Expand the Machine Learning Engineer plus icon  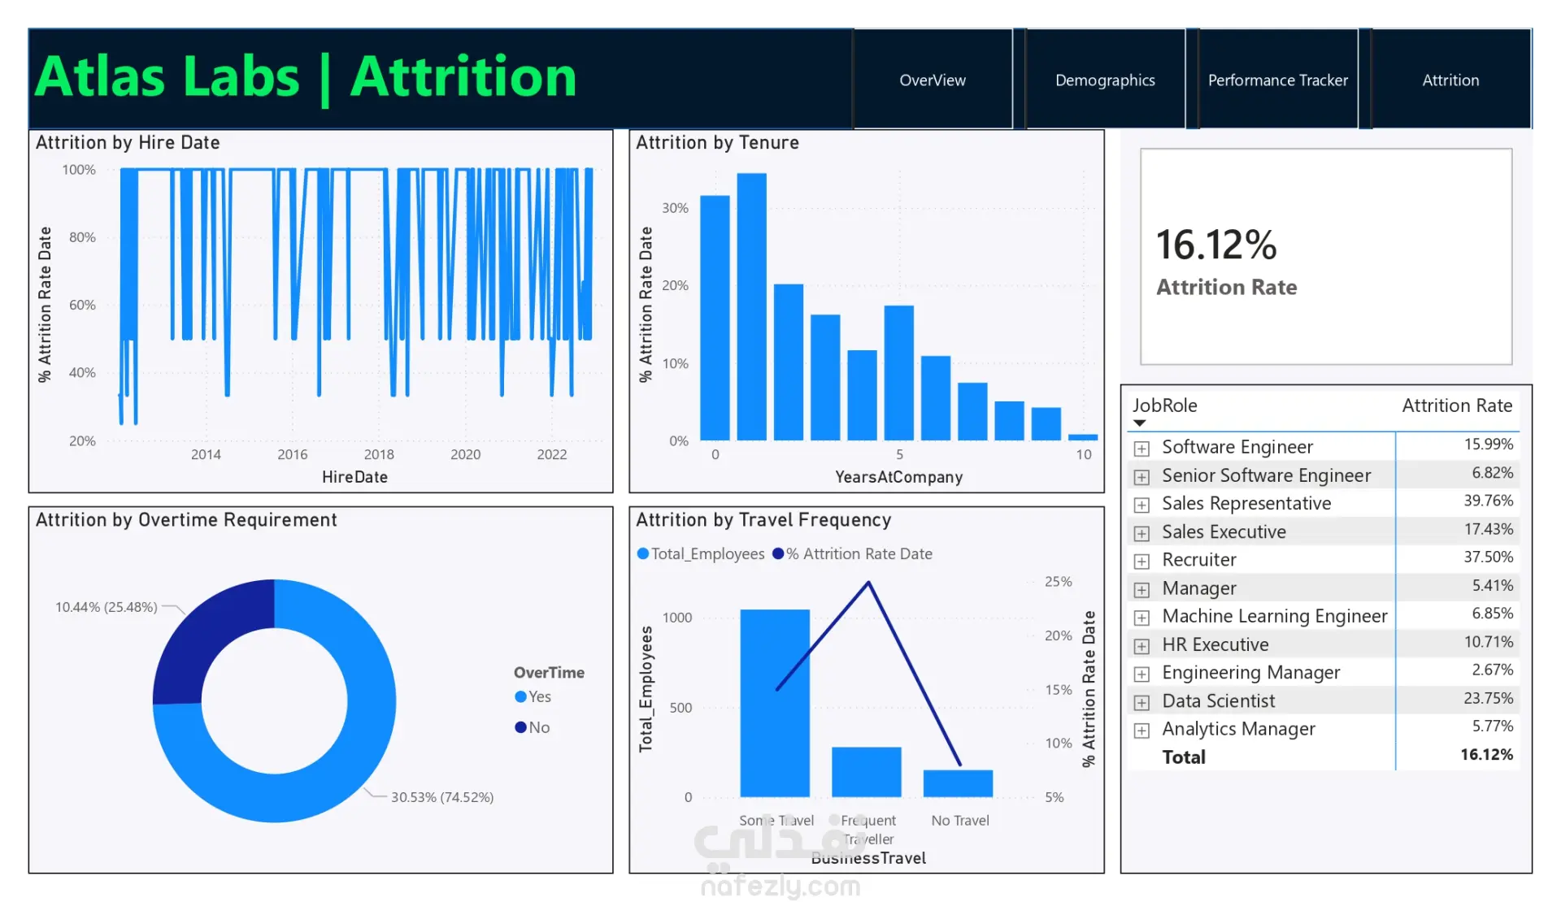pyautogui.click(x=1141, y=618)
